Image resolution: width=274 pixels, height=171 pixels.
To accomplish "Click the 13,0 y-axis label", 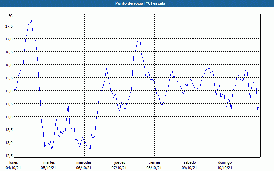I will click(9, 142).
